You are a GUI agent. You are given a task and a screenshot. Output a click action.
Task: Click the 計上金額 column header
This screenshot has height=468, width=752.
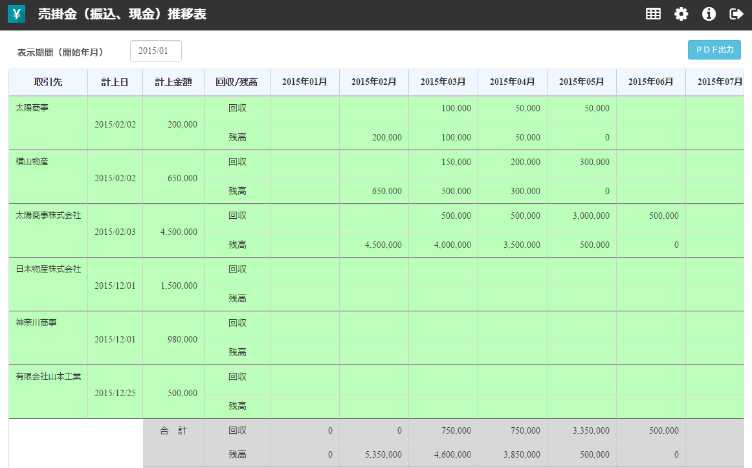pos(173,82)
